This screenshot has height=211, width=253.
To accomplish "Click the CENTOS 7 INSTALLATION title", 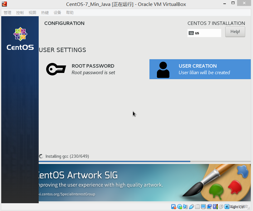I will pos(216,23).
